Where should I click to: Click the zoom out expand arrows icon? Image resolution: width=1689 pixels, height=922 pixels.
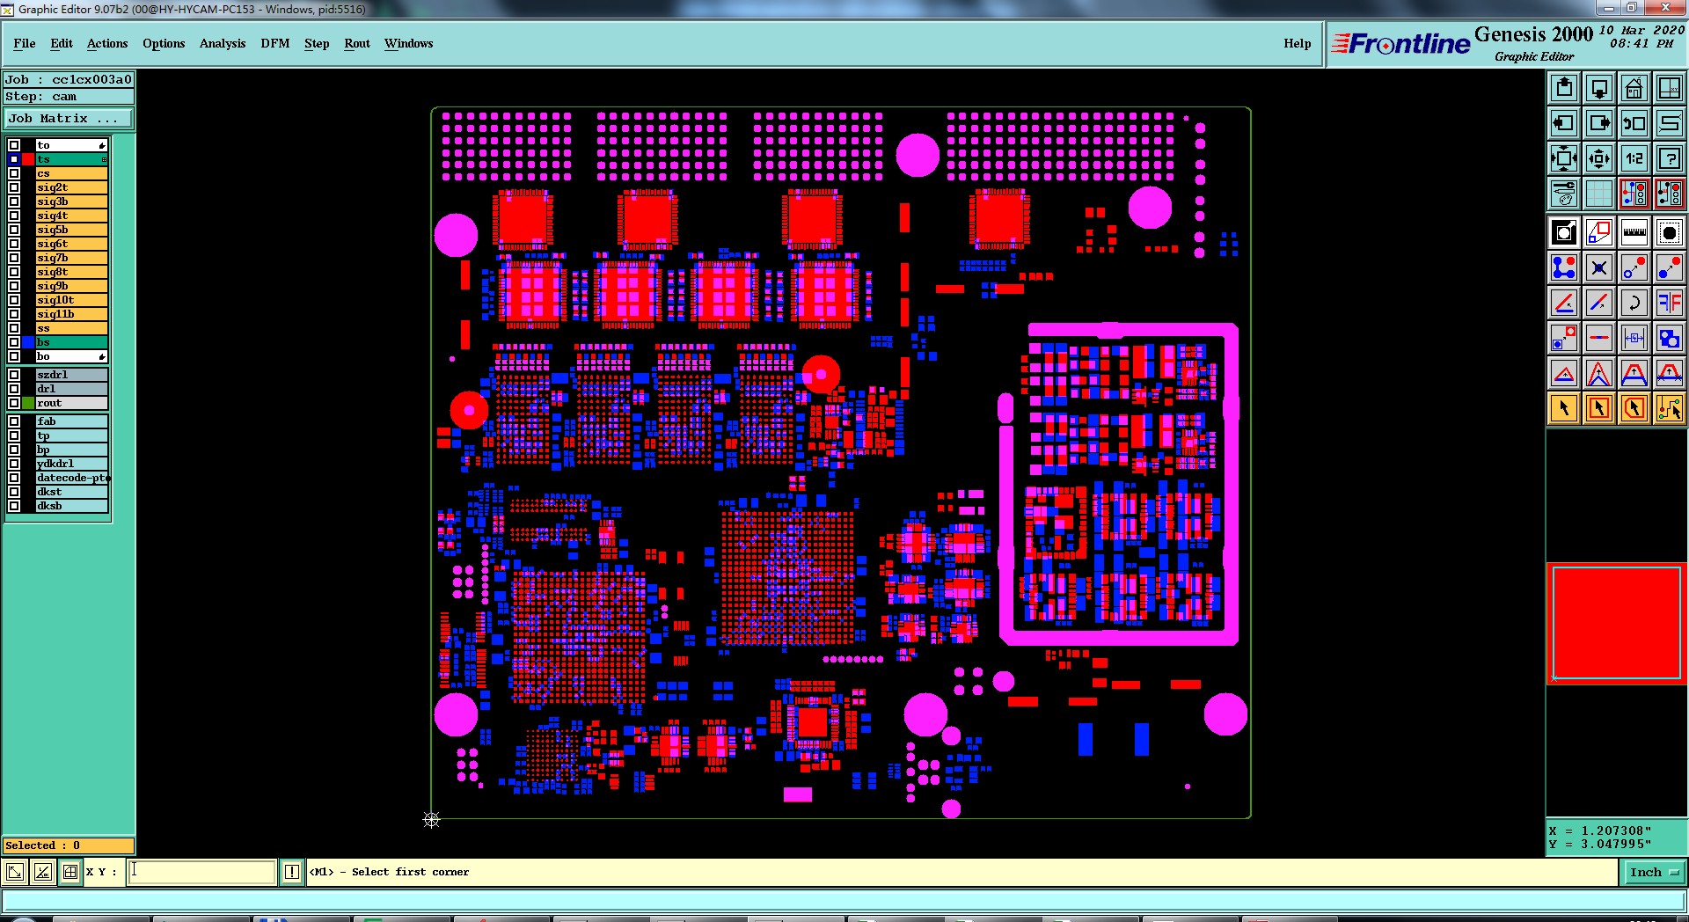pyautogui.click(x=1564, y=158)
